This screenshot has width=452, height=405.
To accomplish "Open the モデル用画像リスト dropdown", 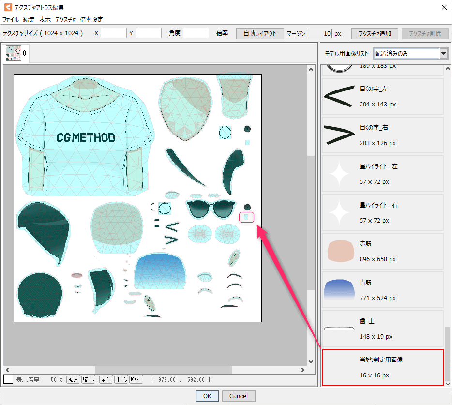I will click(x=444, y=53).
